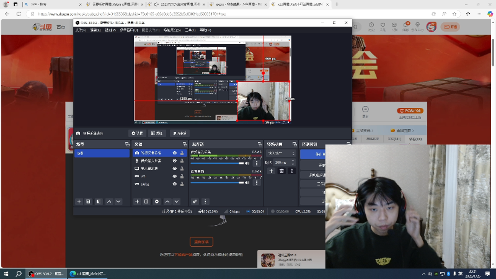Open the audio mixer menu dots next to the gears icon
496x279 pixels.
click(x=205, y=201)
